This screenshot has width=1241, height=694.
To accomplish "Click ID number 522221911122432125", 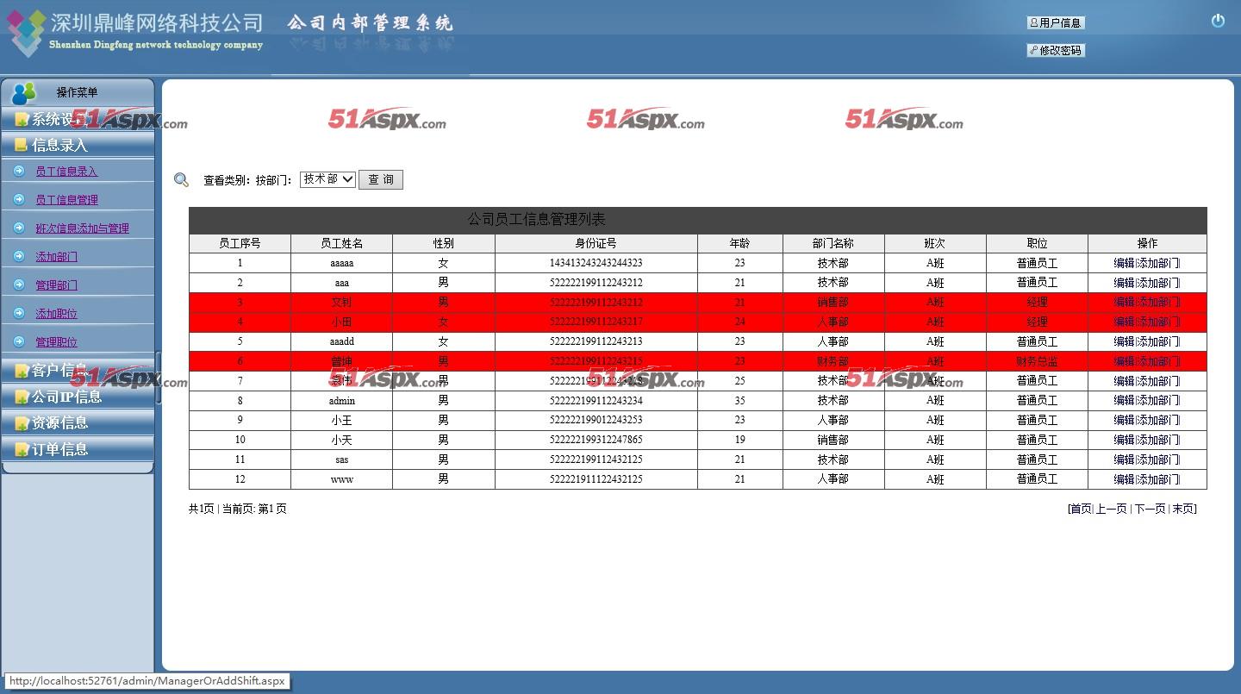I will click(596, 479).
